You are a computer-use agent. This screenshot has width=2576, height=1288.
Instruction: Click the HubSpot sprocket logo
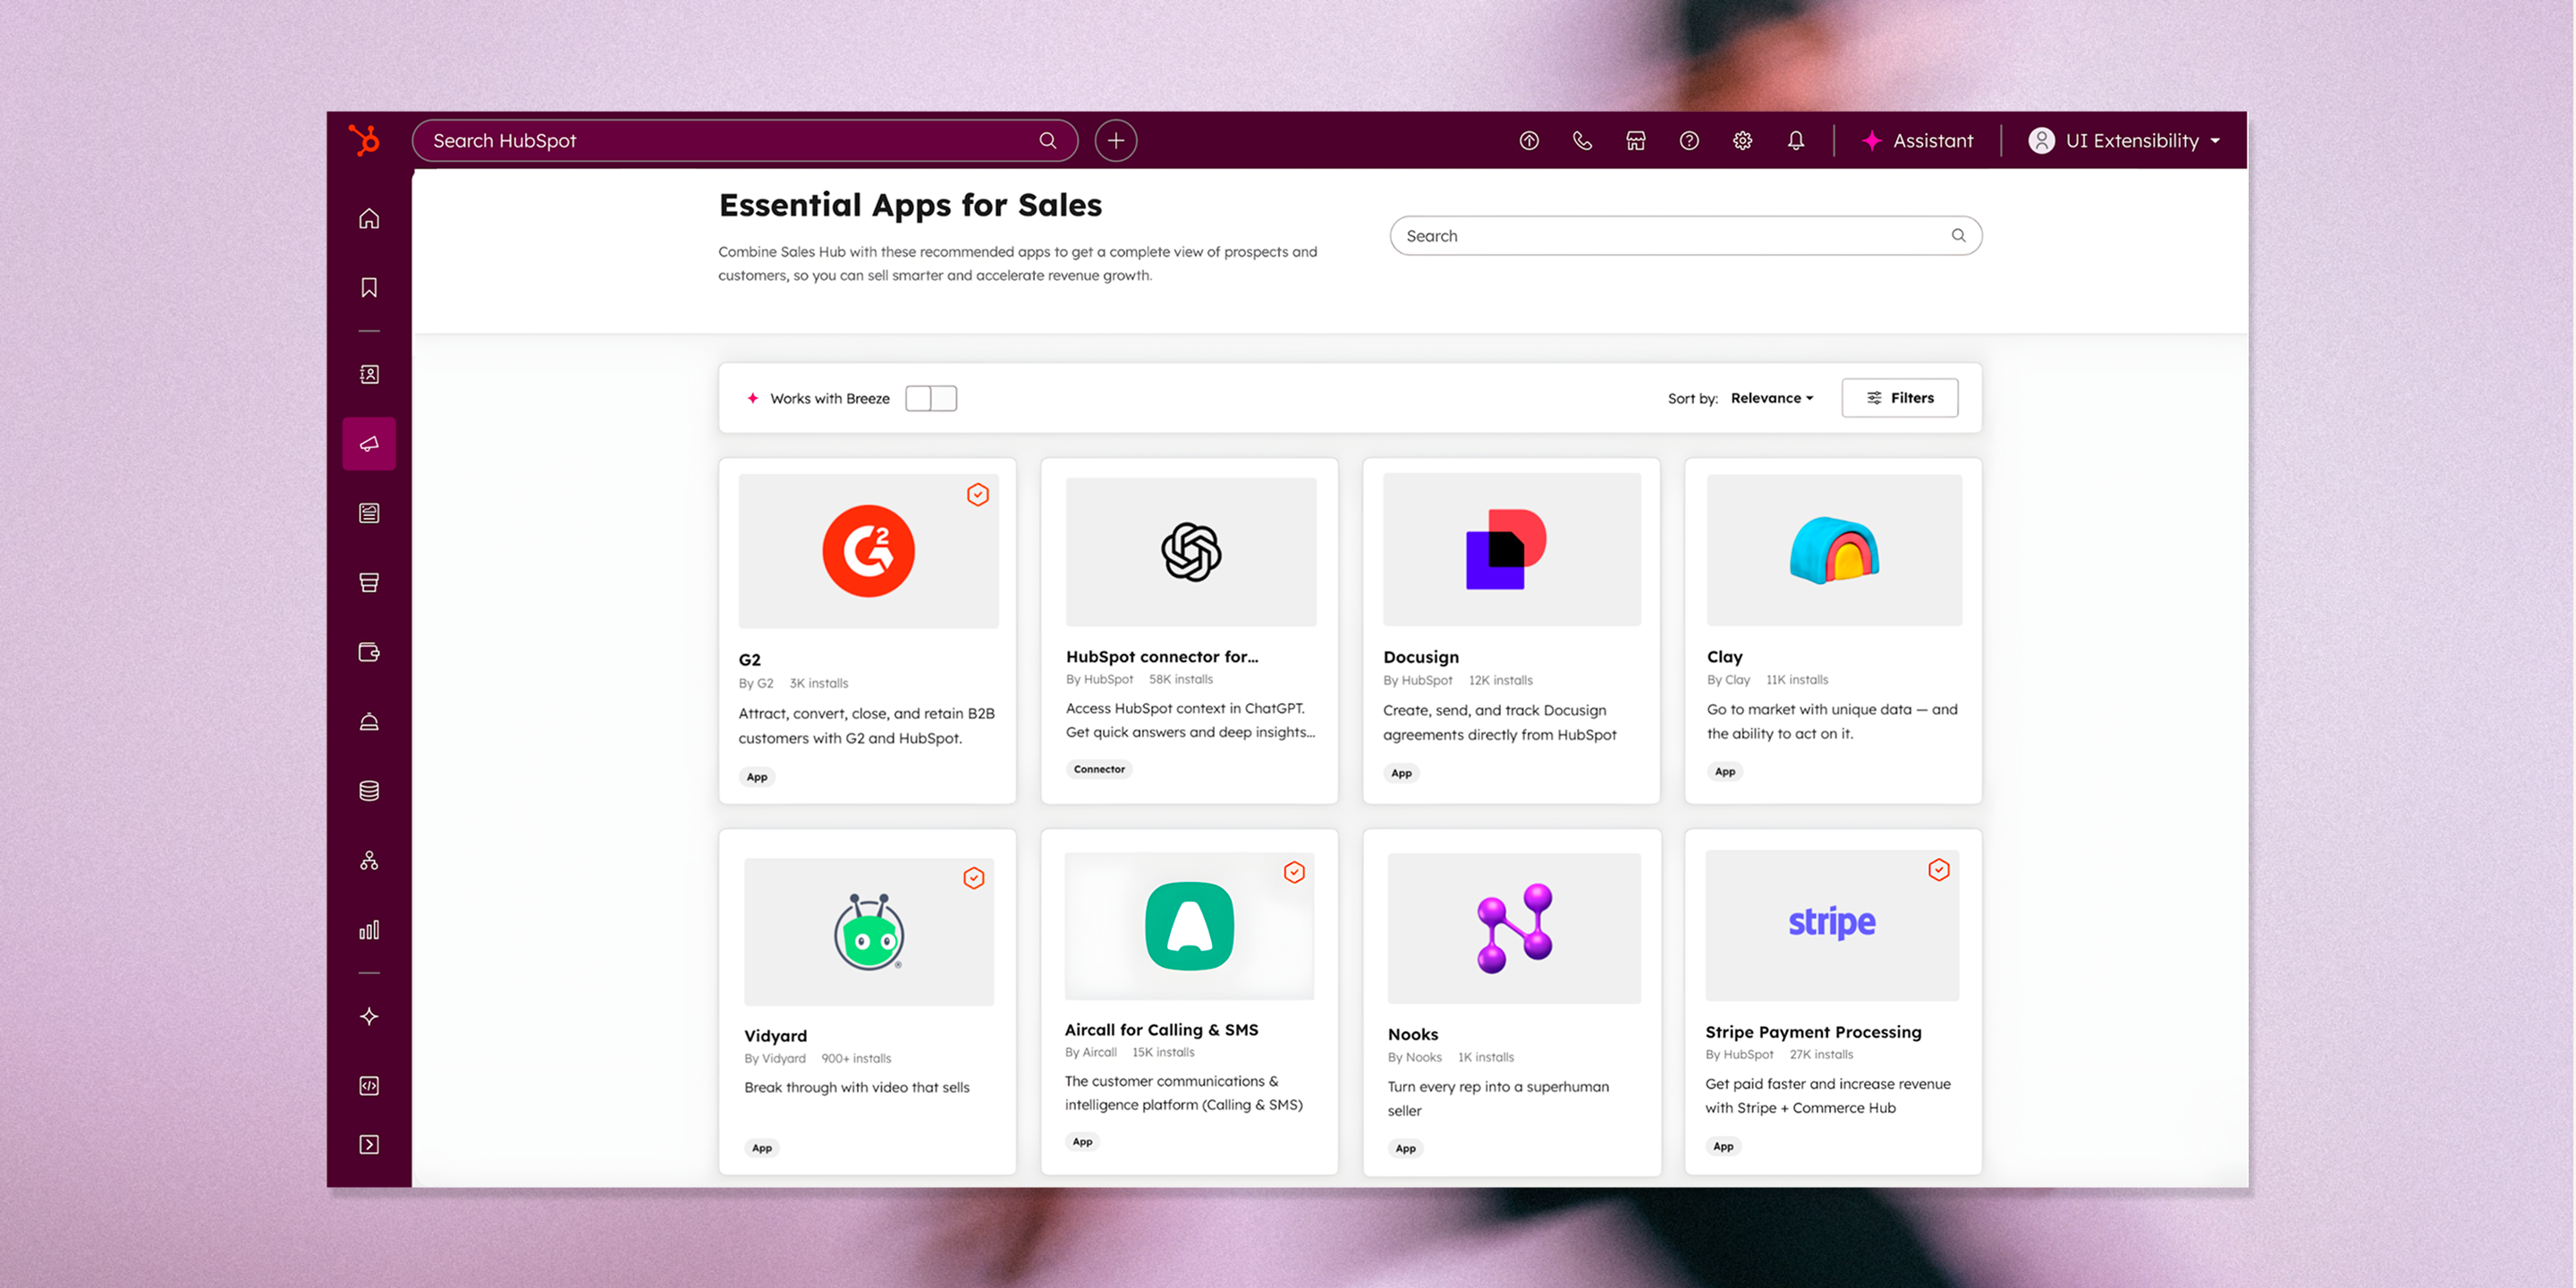[x=364, y=140]
